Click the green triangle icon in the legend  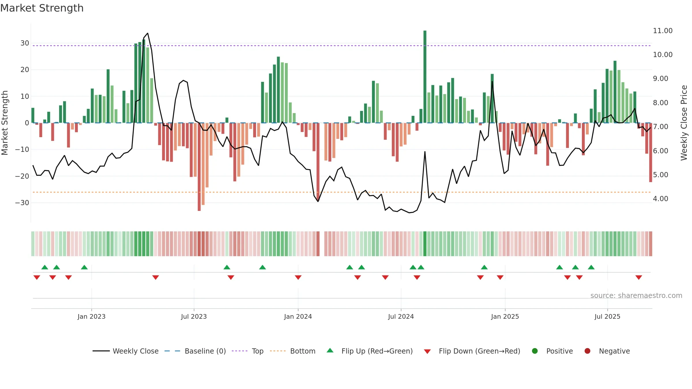coord(330,350)
